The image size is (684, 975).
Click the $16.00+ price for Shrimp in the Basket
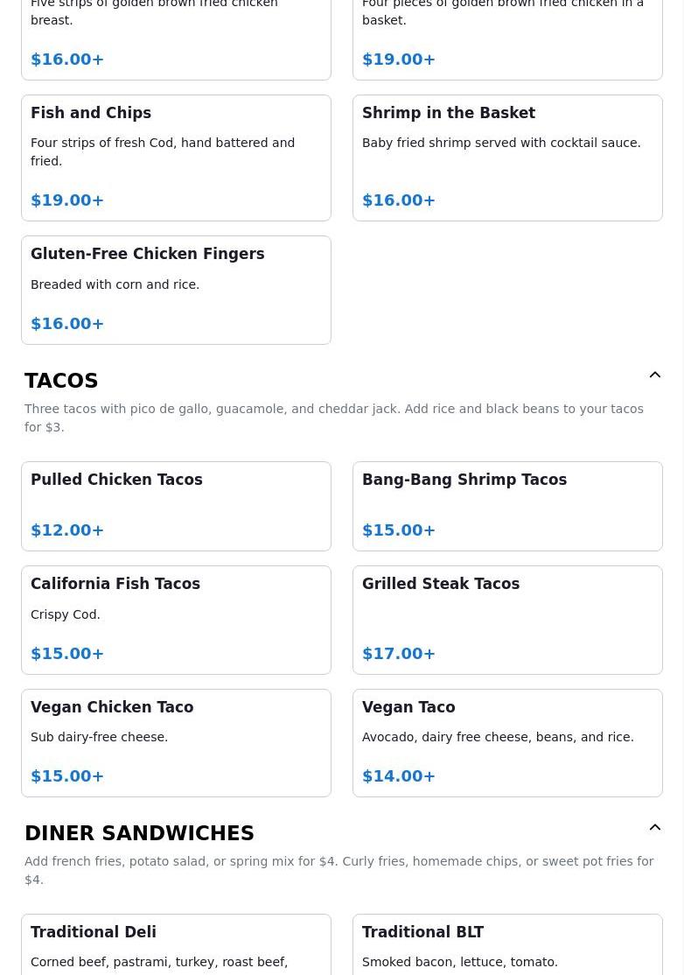[399, 200]
